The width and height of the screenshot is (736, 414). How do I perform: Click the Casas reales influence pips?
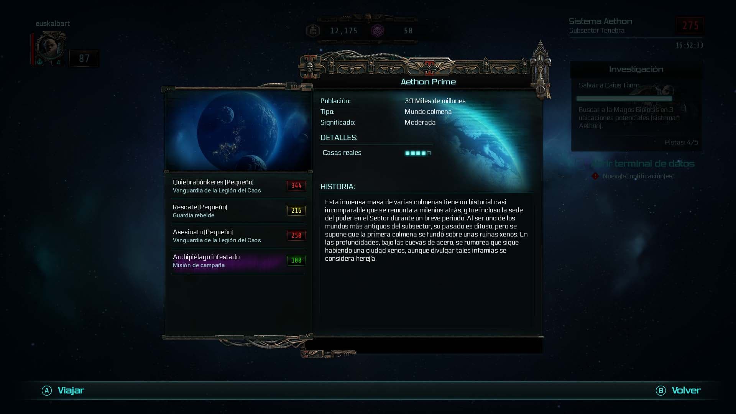[x=418, y=153]
